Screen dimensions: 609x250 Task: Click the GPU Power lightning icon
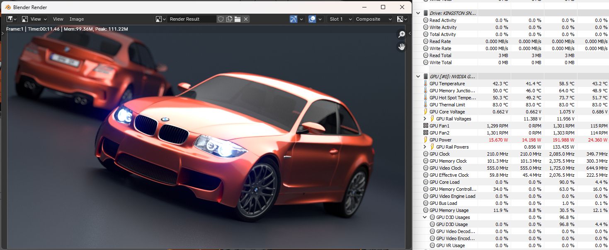425,140
